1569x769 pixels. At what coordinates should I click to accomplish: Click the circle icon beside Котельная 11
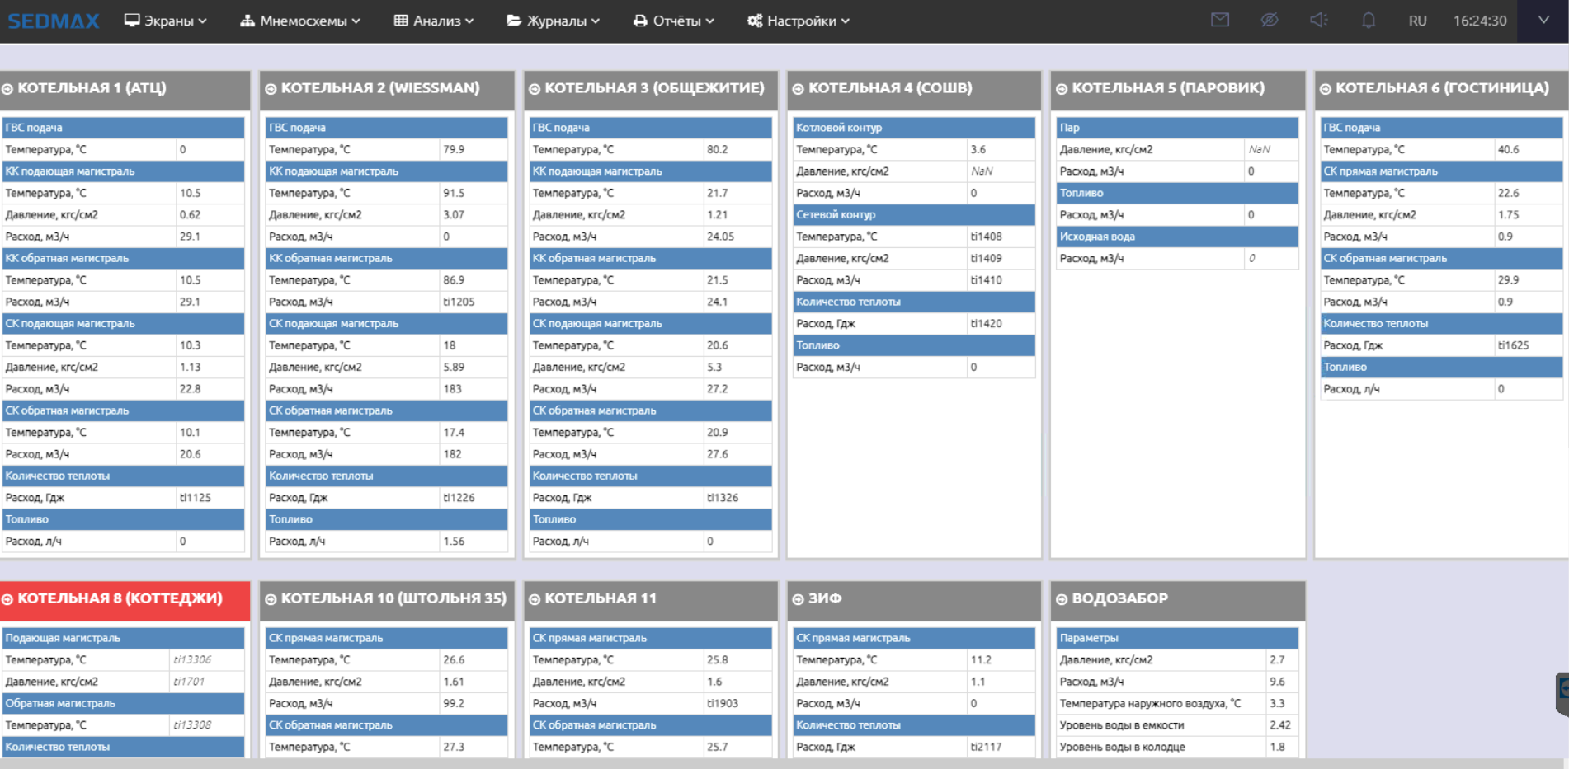click(x=535, y=599)
